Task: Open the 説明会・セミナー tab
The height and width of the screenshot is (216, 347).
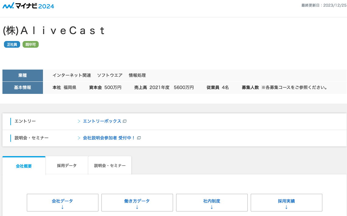Action: [x=109, y=165]
